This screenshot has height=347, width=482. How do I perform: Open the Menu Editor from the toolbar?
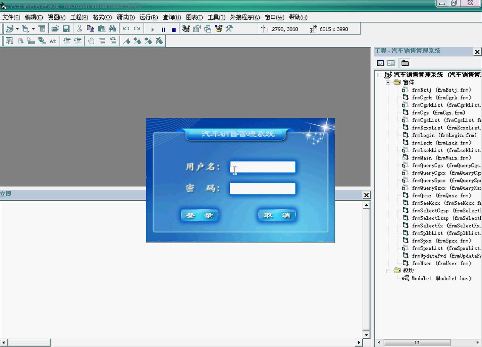(x=42, y=29)
